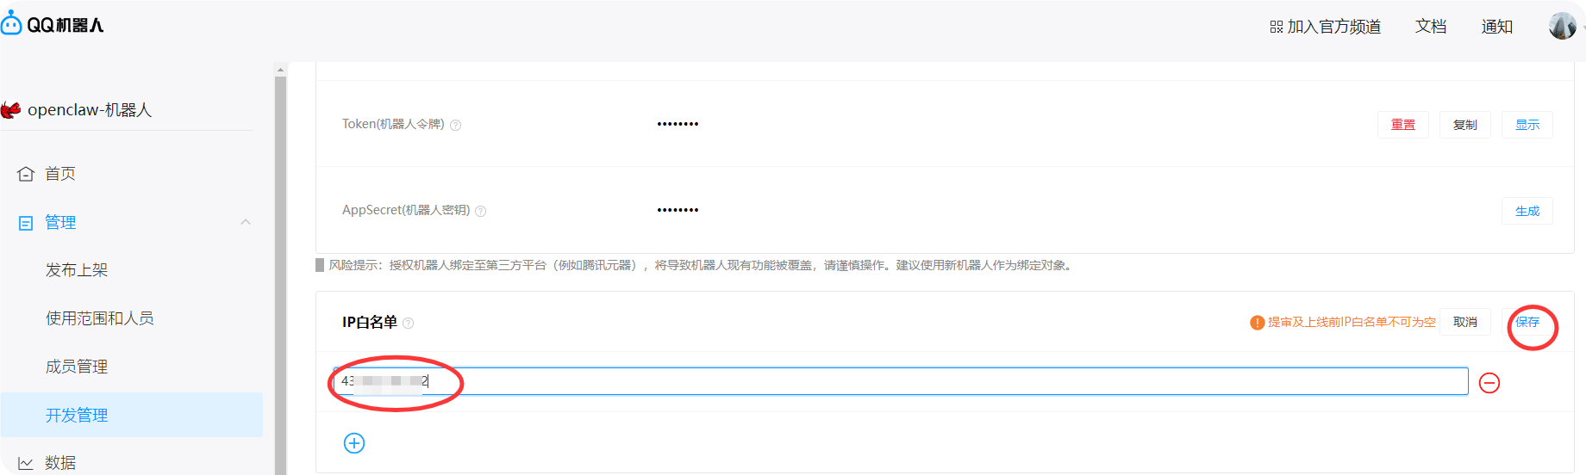Add new IP with plus icon
The width and height of the screenshot is (1586, 475).
[x=354, y=443]
